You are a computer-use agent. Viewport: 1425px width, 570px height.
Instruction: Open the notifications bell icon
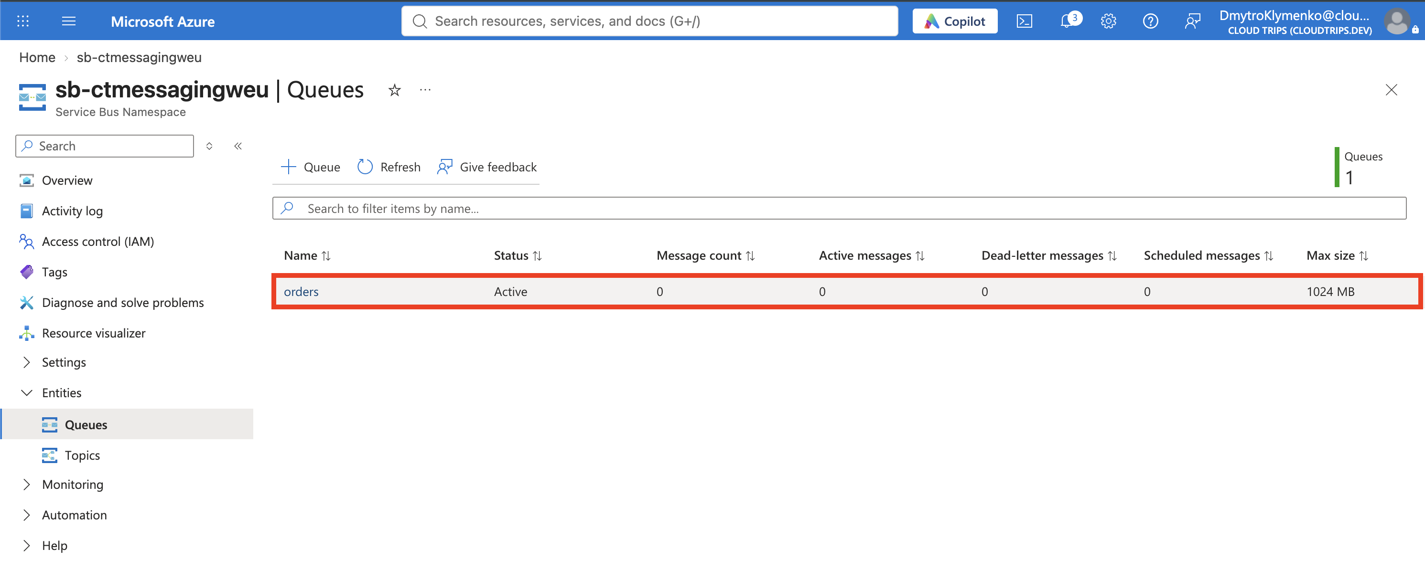pos(1068,21)
